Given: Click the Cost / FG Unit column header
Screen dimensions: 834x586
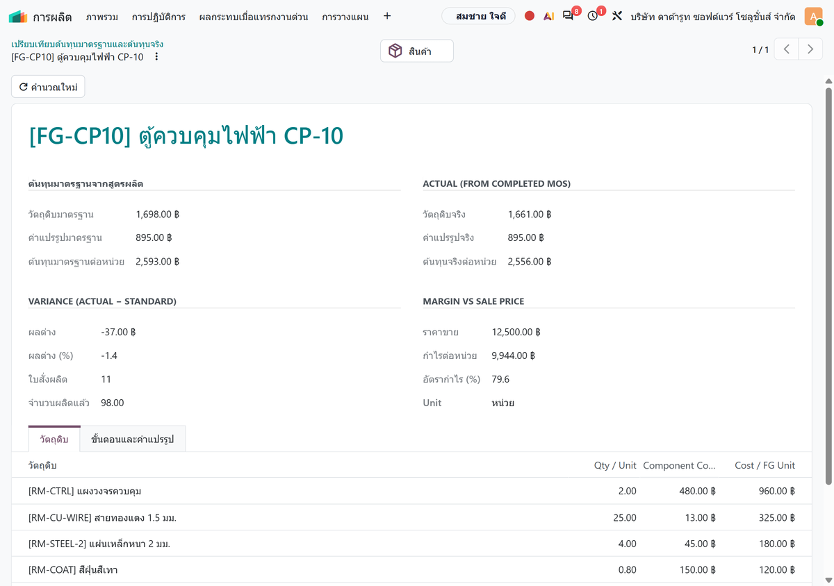Looking at the screenshot, I should [764, 465].
